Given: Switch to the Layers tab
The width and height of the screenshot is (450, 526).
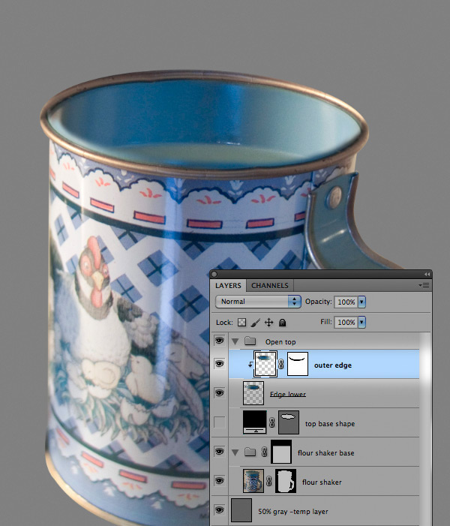Looking at the screenshot, I should coord(228,285).
